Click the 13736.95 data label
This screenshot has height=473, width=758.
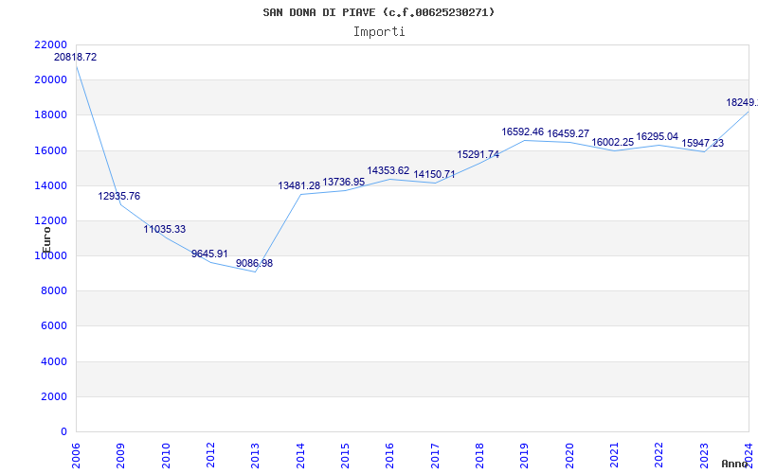(344, 182)
